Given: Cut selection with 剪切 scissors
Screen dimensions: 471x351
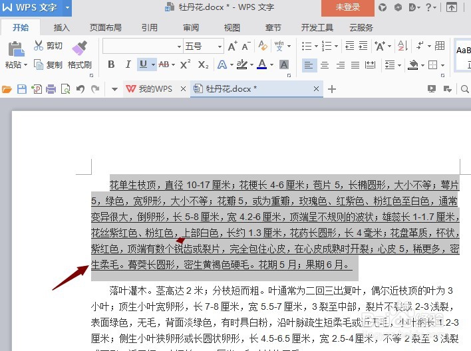Looking at the screenshot, I should [48, 46].
